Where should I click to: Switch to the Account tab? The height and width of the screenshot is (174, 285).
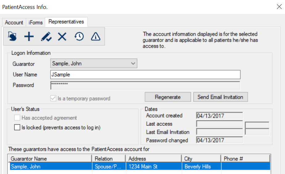[x=14, y=22]
